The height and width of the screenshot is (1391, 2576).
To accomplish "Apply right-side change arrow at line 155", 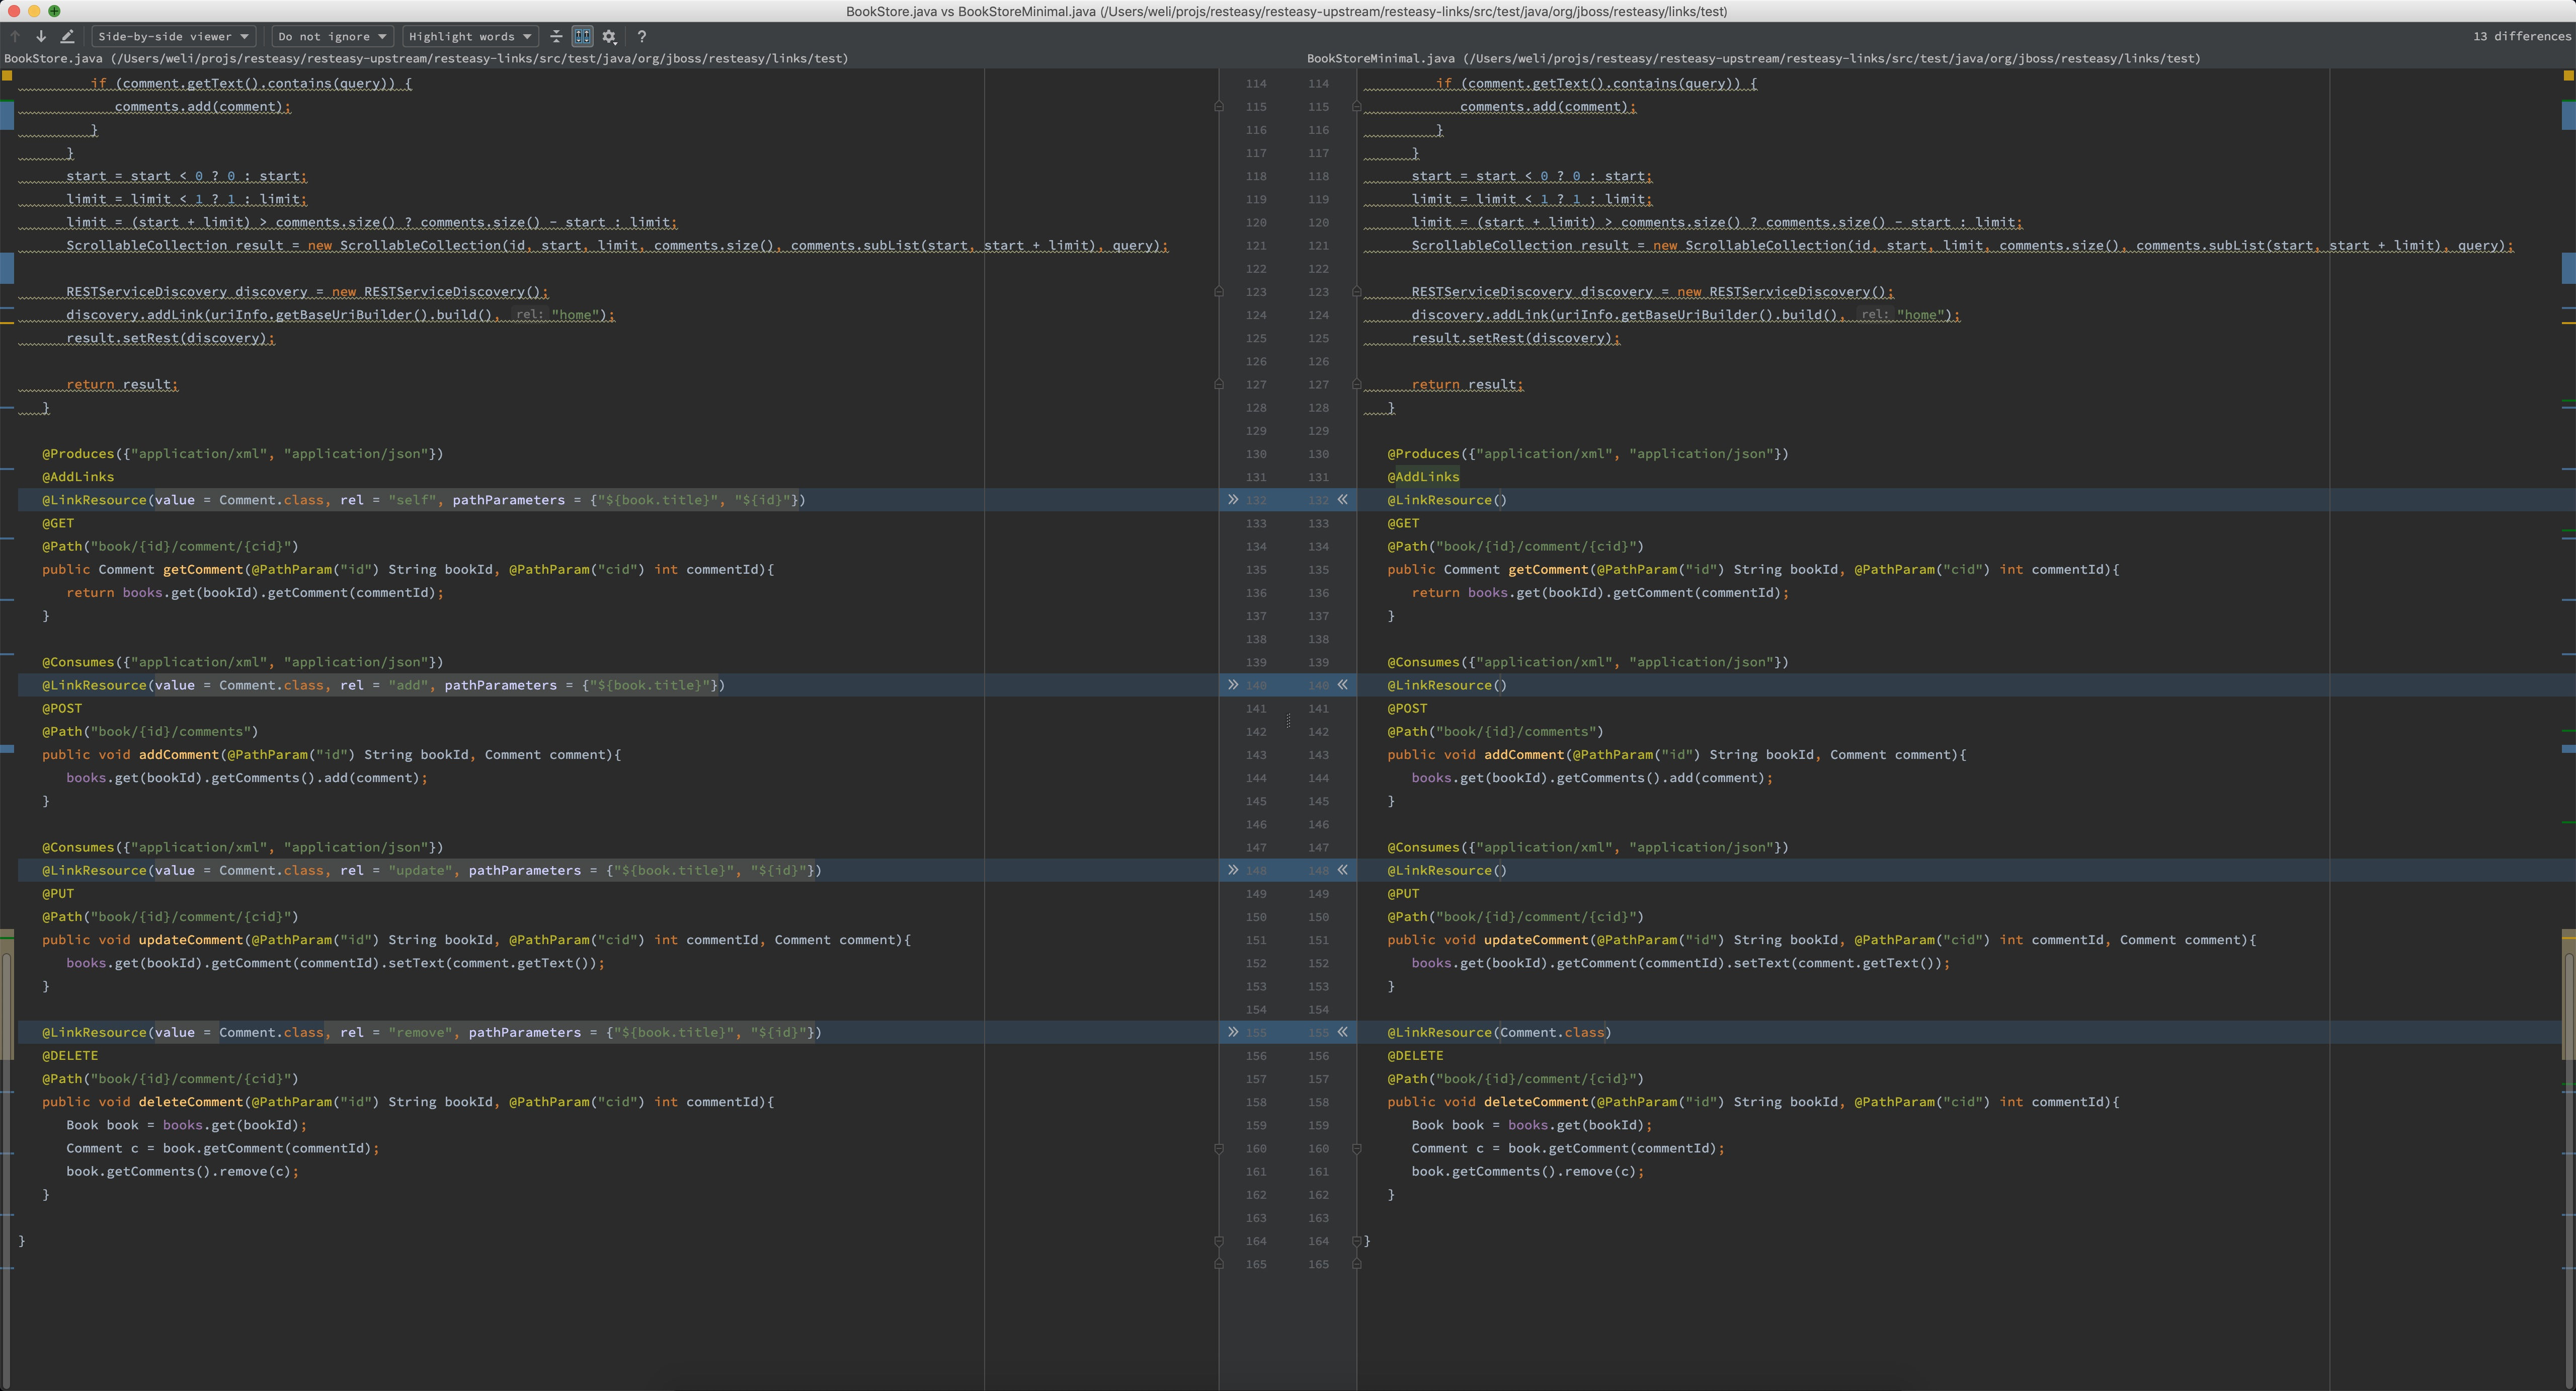I will (x=1343, y=1032).
